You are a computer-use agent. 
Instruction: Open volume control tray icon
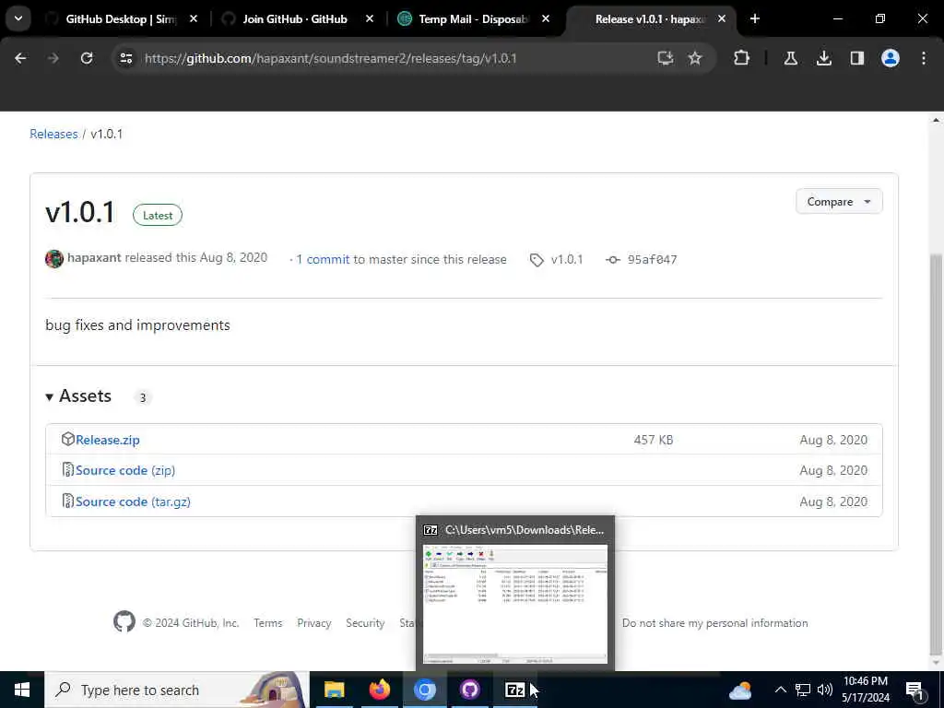point(825,690)
